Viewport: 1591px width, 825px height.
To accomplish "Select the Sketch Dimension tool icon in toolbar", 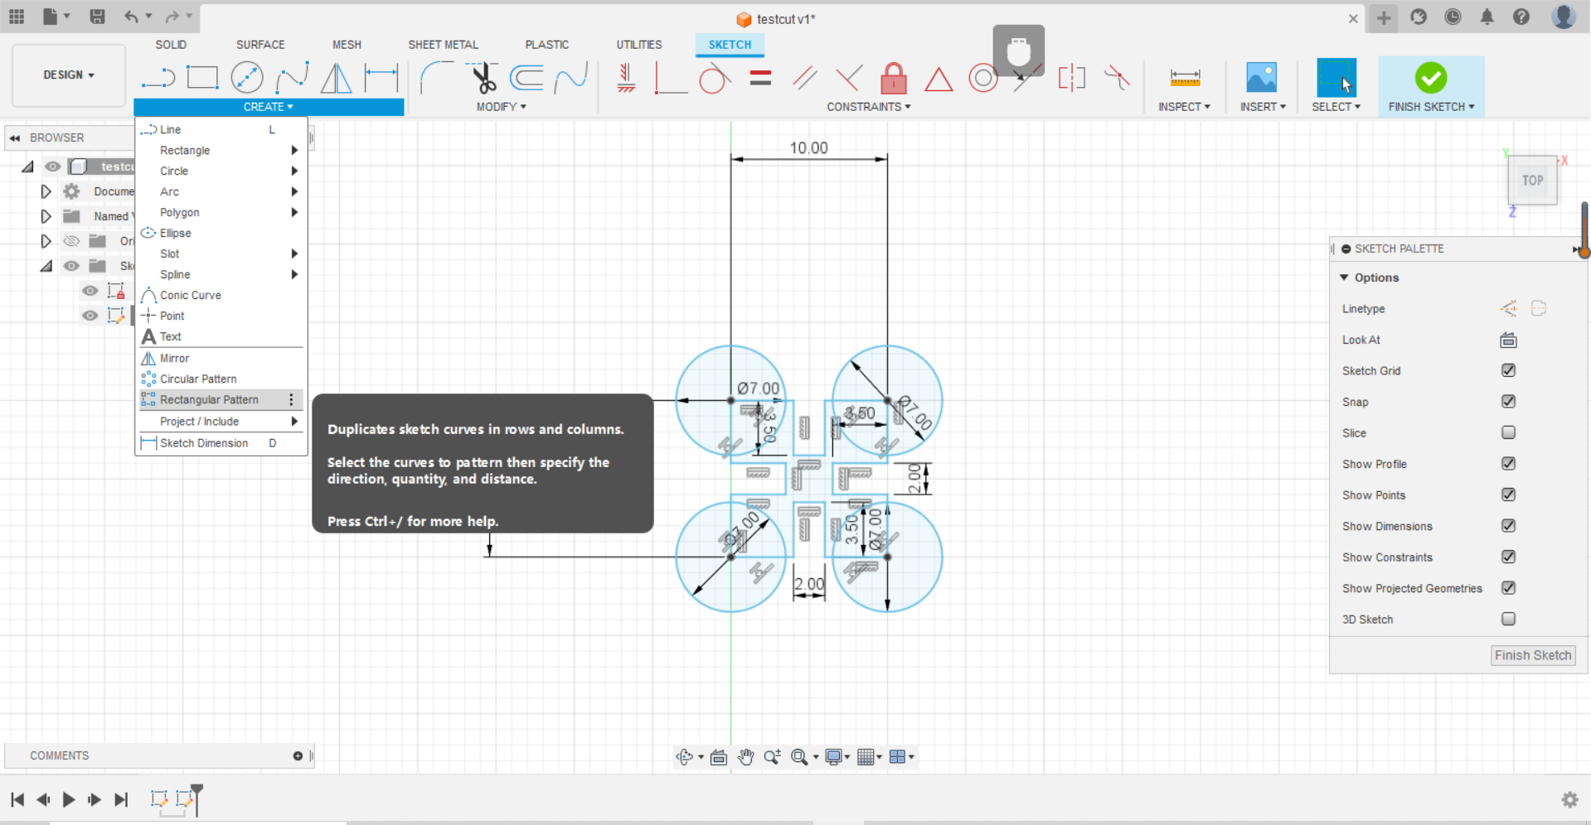I will coord(381,78).
